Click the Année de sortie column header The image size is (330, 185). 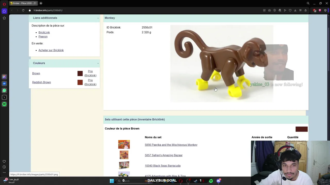click(262, 137)
